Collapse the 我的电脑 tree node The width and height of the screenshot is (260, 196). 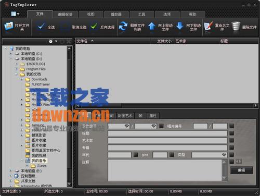click(5, 48)
